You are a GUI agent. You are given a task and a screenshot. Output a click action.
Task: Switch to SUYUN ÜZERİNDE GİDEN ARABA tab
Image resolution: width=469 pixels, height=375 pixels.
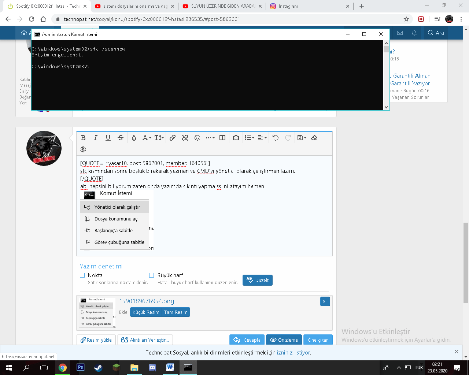click(222, 6)
